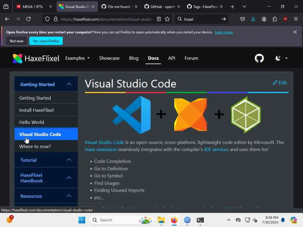The height and width of the screenshot is (227, 303).
Task: Focus the URL address bar
Action: click(x=106, y=19)
